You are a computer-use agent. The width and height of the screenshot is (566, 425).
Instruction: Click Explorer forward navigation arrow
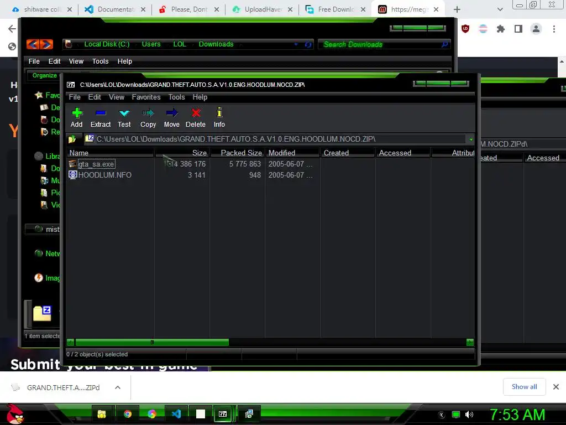coord(46,44)
